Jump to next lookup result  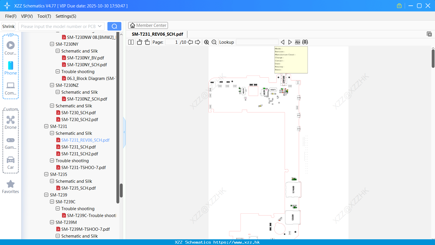tap(290, 42)
